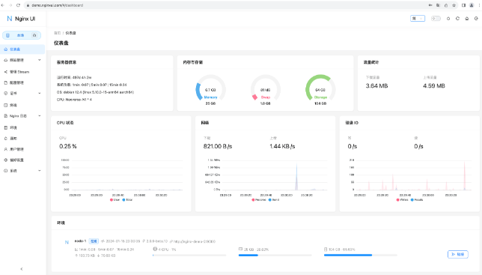Click the home icon in top header
The height and width of the screenshot is (275, 482).
[466, 19]
